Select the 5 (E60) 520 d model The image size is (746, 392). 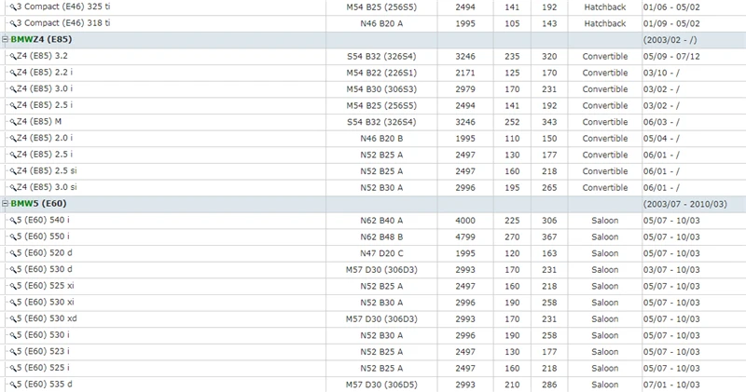tap(44, 252)
